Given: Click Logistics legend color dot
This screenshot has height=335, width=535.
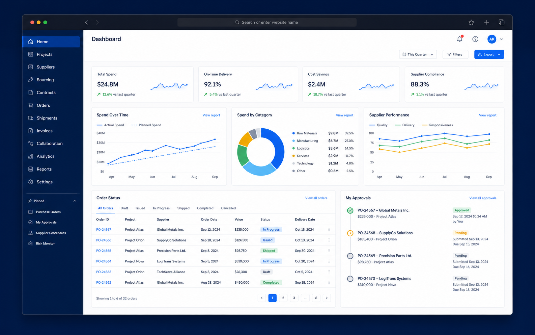Looking at the screenshot, I should click(293, 148).
